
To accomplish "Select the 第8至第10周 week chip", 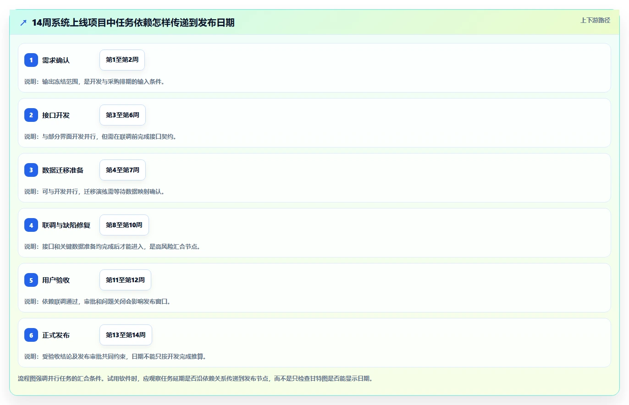I will click(x=124, y=225).
